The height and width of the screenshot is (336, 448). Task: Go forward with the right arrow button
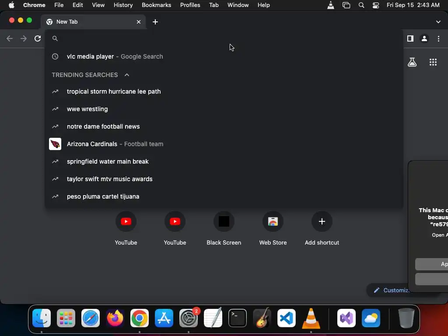(x=24, y=38)
